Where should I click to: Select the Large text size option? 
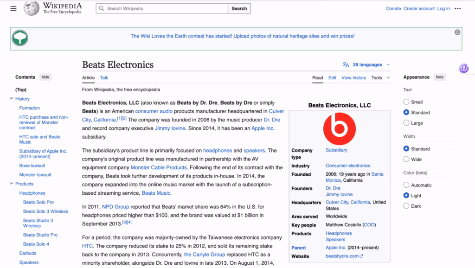point(406,123)
